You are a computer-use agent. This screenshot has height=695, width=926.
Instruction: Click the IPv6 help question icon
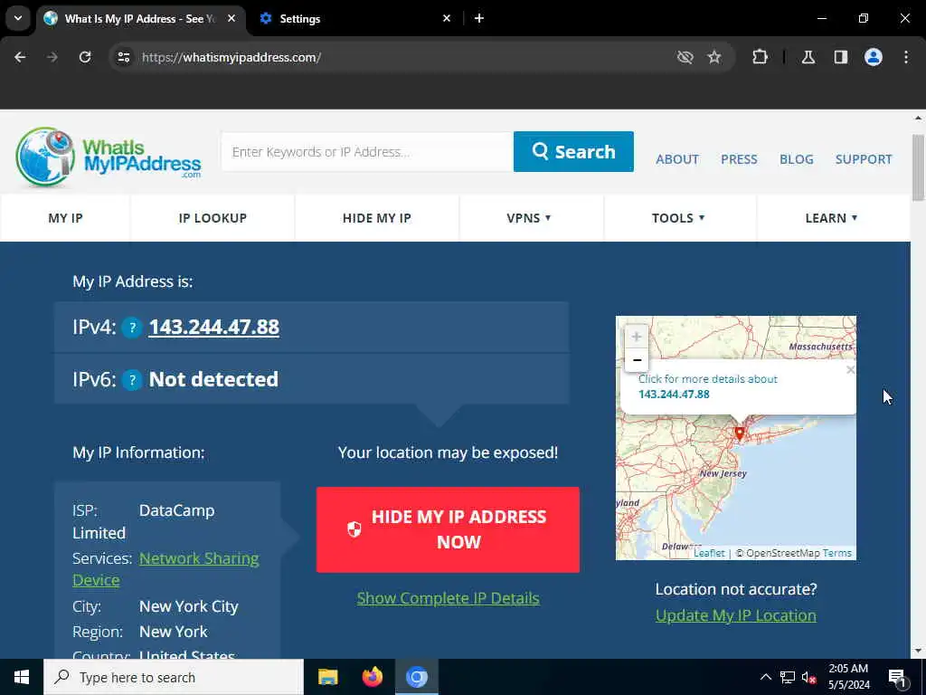coord(132,380)
